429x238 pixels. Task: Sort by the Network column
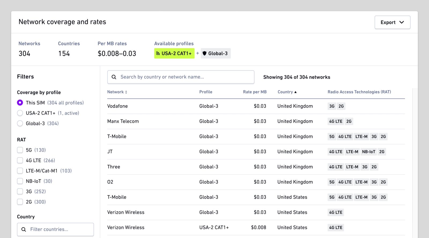coord(117,92)
